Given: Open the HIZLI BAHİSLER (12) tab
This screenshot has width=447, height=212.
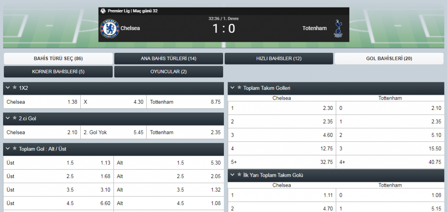Looking at the screenshot, I should (279, 59).
